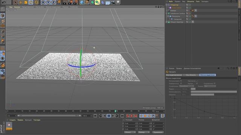Toggle the Restrict checkbox
The height and width of the screenshot is (135, 241).
point(215,84)
